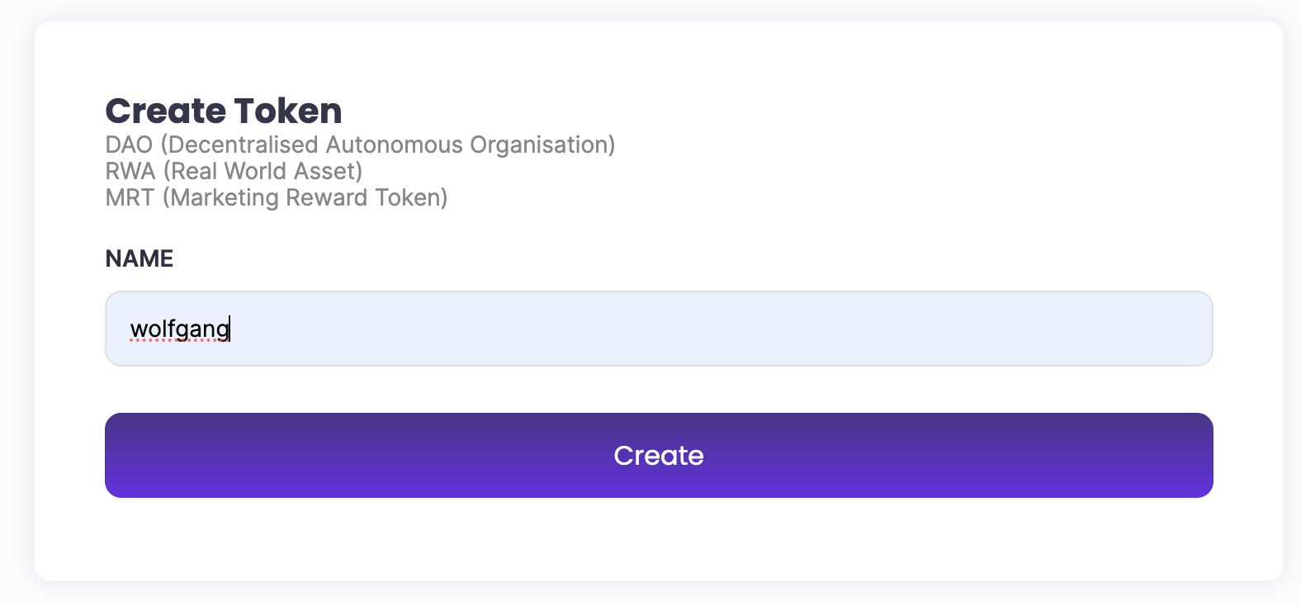Click the word "Marketing"
The height and width of the screenshot is (606, 1301).
pos(224,197)
